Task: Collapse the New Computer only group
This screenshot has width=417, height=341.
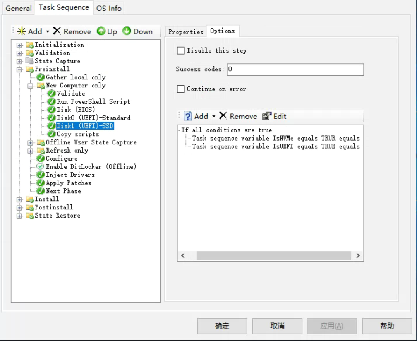Action: tap(30, 86)
